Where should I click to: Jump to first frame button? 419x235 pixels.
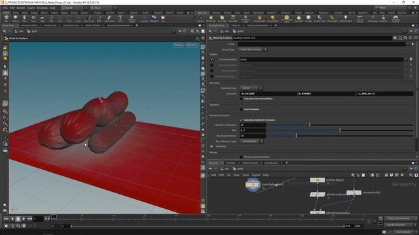[x=6, y=219]
